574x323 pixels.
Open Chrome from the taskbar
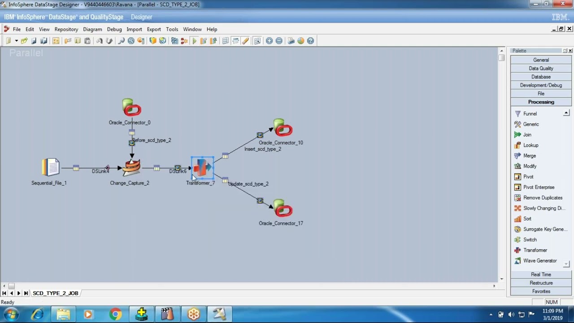point(115,314)
